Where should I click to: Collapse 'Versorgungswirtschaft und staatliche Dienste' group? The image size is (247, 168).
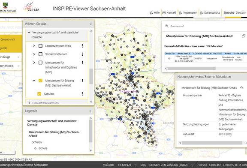coord(29,33)
